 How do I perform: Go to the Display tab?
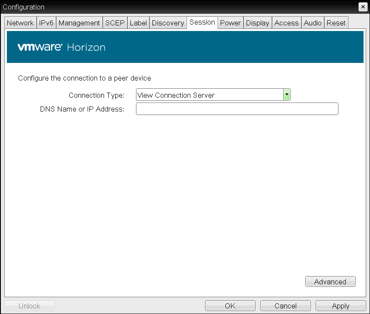(258, 23)
